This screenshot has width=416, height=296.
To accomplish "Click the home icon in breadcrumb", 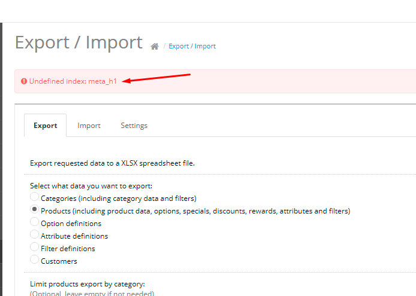I will pos(155,47).
